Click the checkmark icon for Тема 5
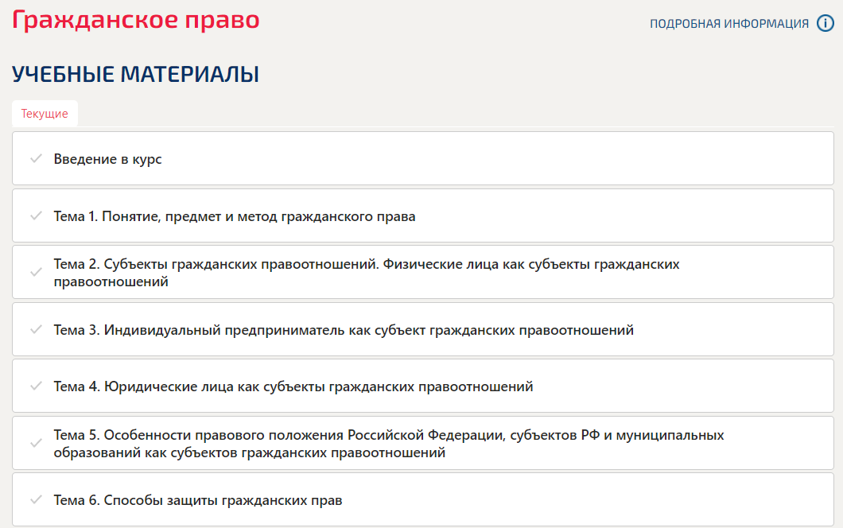 35,443
